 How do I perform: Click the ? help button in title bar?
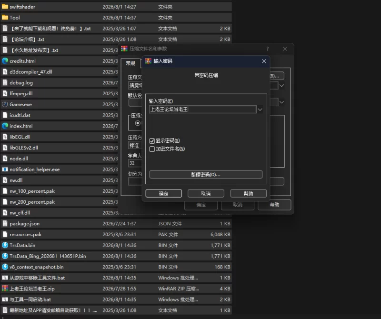(x=268, y=49)
